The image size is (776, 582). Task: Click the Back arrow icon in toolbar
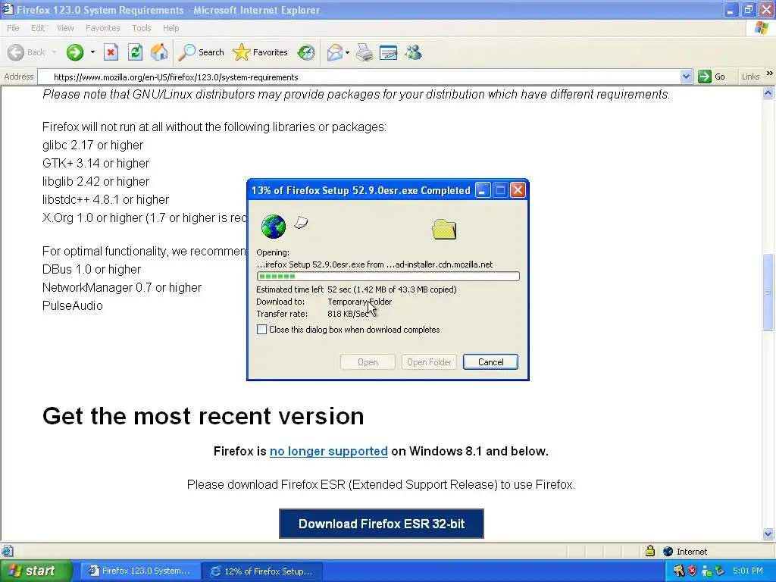pyautogui.click(x=16, y=52)
